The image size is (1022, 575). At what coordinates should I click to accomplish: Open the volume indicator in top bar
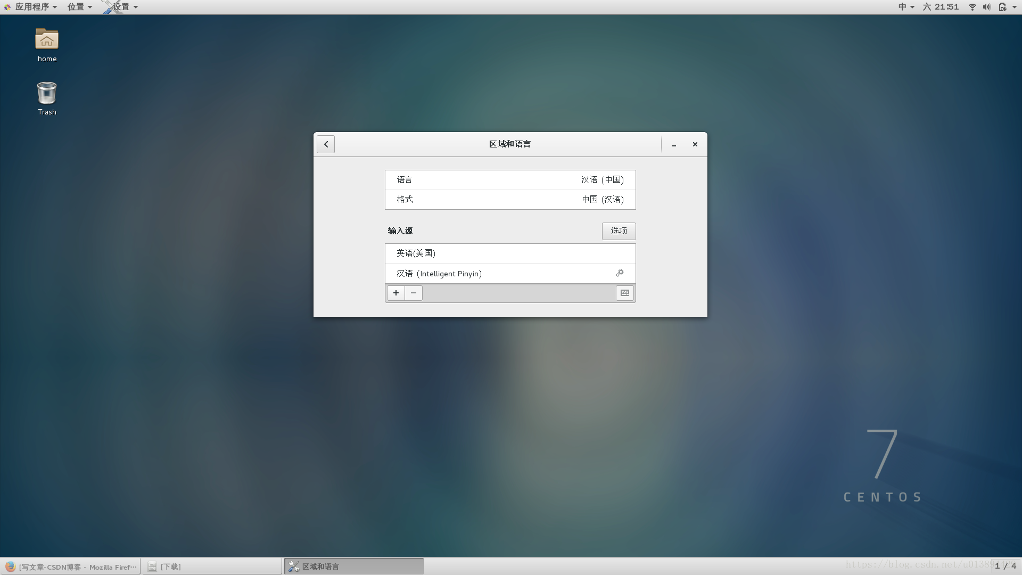click(x=986, y=7)
